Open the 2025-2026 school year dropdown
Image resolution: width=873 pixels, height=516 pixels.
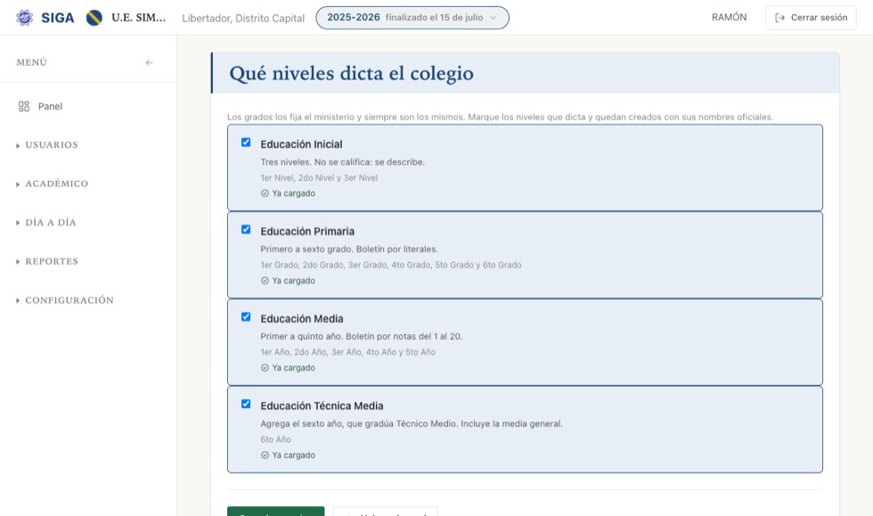pyautogui.click(x=412, y=18)
